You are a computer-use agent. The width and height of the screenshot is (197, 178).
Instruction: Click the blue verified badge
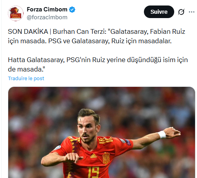click(72, 9)
